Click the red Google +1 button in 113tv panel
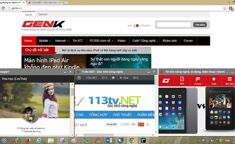 tap(141, 125)
